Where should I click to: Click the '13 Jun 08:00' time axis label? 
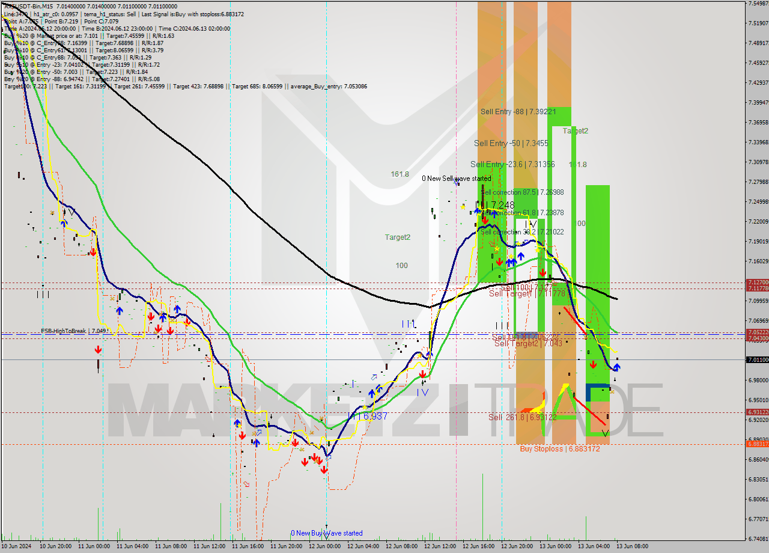click(x=633, y=547)
